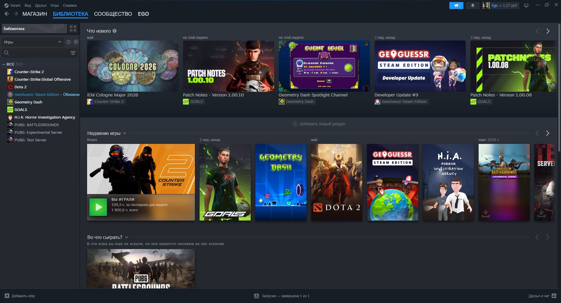Switch to Big Picture mode icon

[x=526, y=5]
